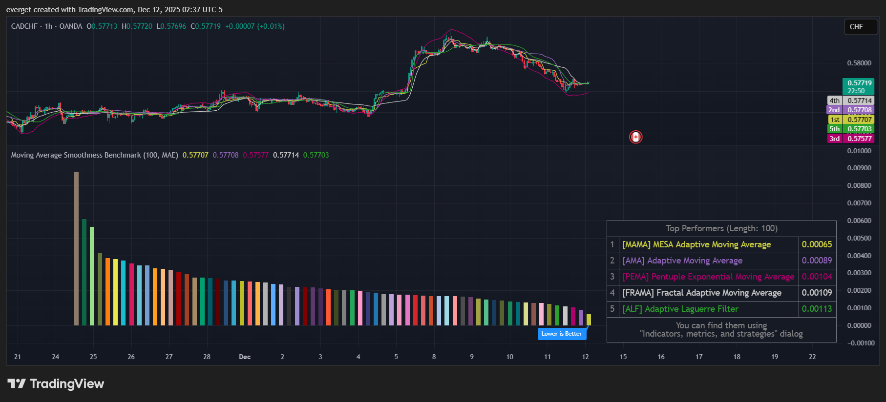Click the TradingView logo at the bottom
Viewport: 886px width, 402px height.
click(x=56, y=384)
